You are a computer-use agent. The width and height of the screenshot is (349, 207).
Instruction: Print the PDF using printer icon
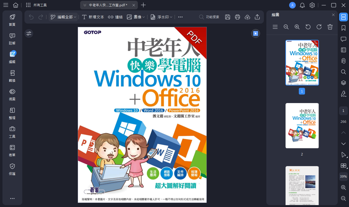click(x=237, y=17)
